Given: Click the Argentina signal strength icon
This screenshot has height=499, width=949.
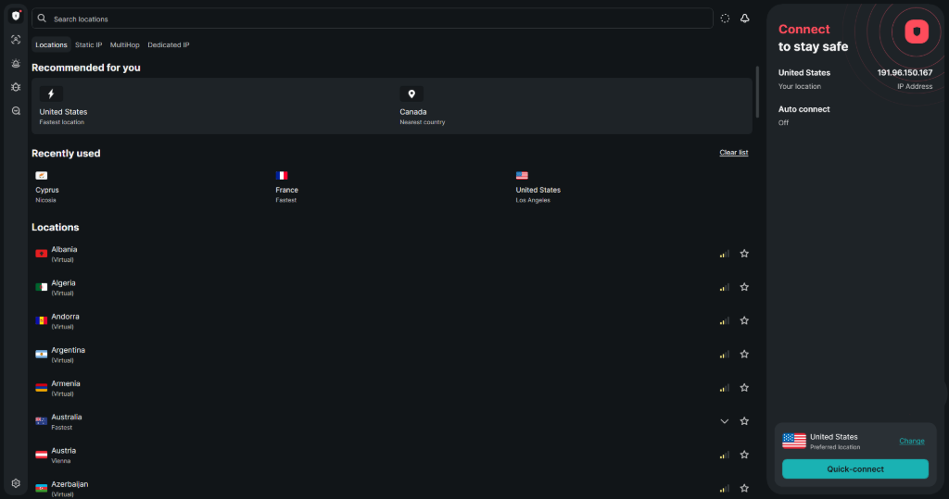Looking at the screenshot, I should tap(724, 355).
